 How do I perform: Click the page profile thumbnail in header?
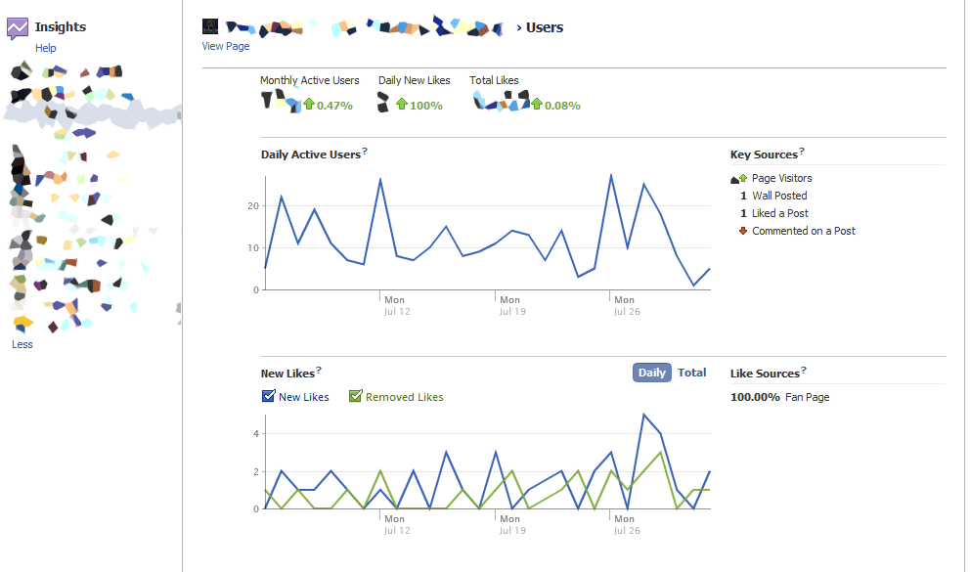[x=209, y=26]
